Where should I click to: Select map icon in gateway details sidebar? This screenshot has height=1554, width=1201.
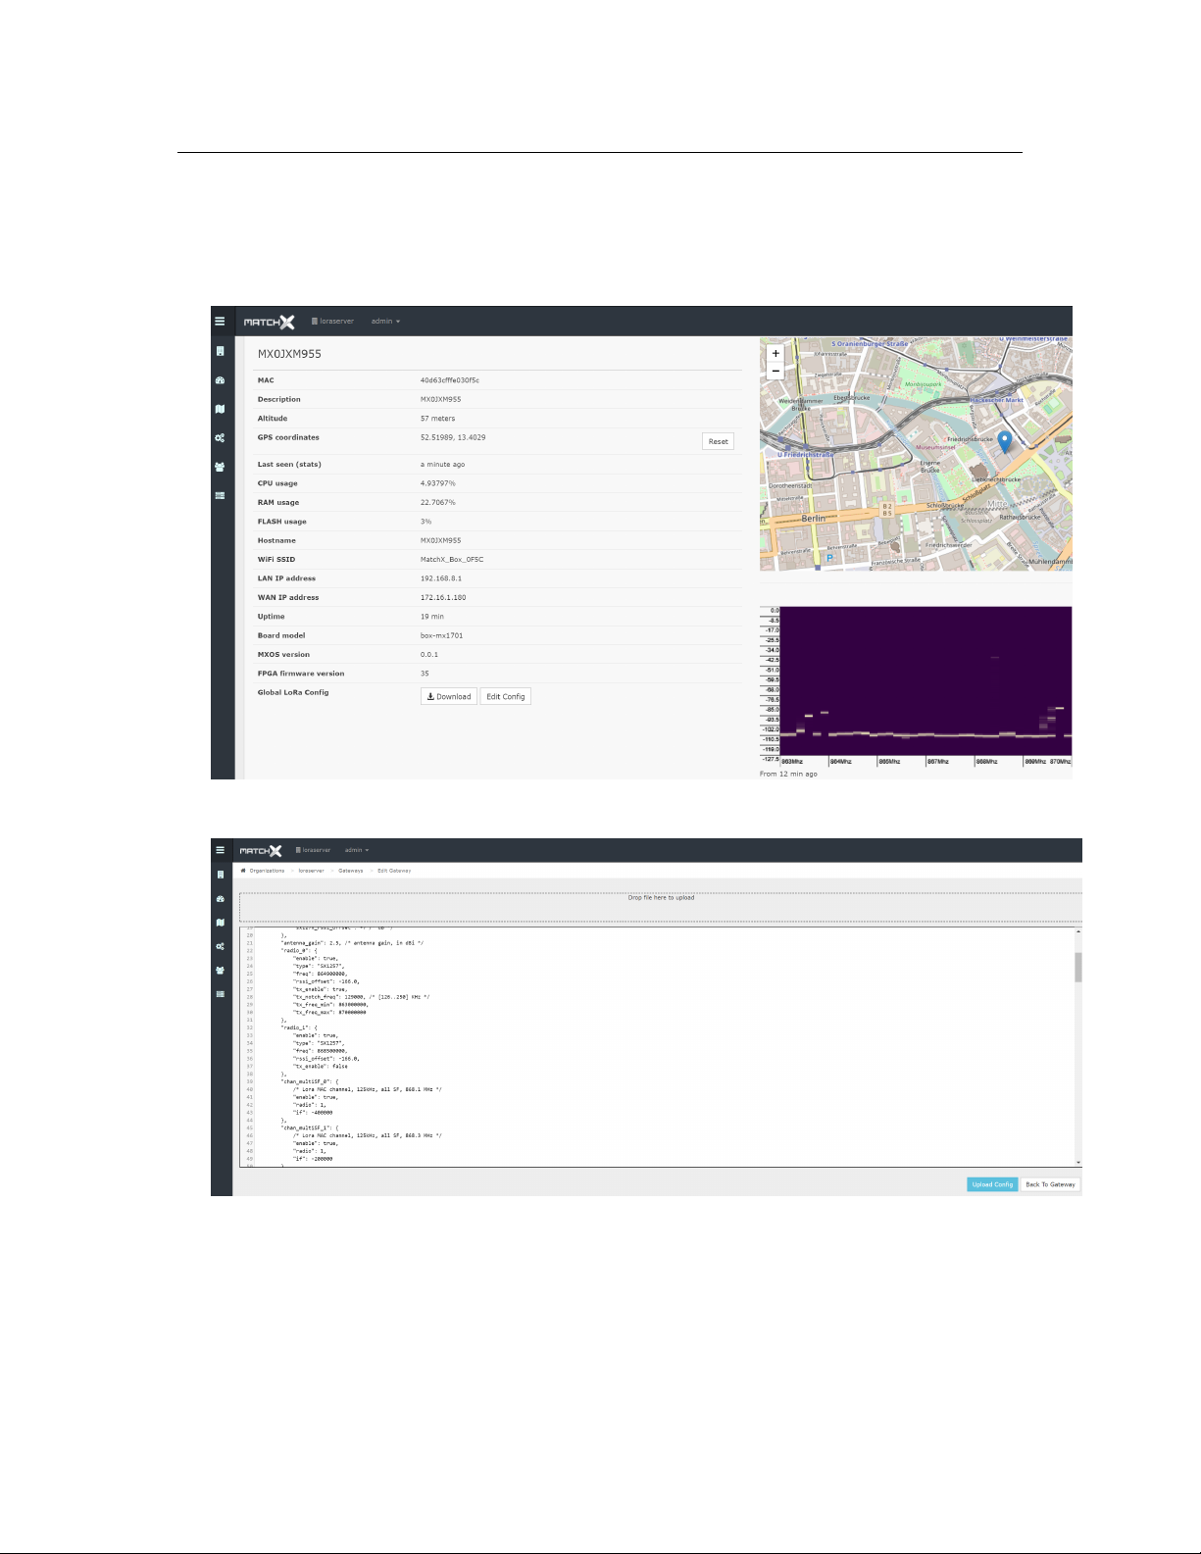[220, 409]
